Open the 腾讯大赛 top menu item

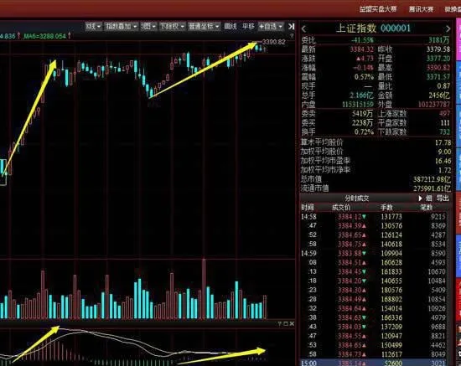pos(421,9)
